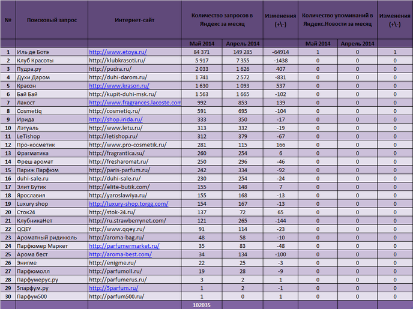The image size is (413, 309).
Task: Click the 'http://elite-butik.com/' cell
Action: tap(134, 187)
